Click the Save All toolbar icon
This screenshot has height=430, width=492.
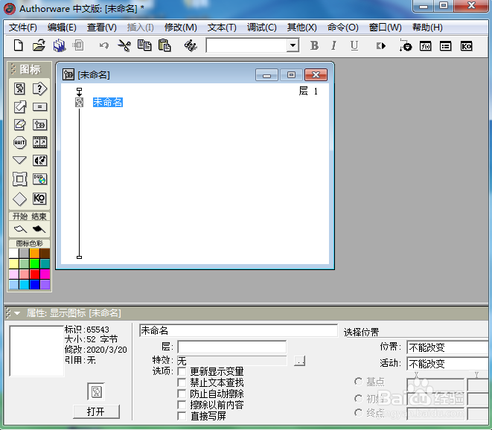click(x=60, y=46)
